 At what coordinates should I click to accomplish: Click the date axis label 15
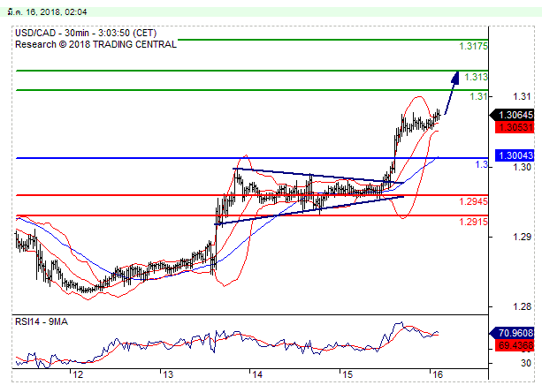pyautogui.click(x=347, y=374)
